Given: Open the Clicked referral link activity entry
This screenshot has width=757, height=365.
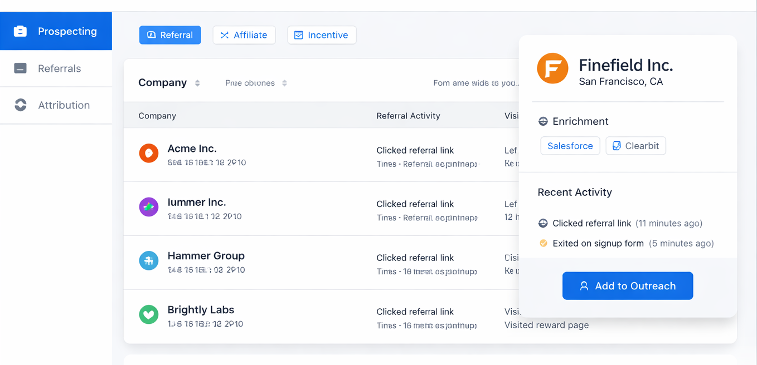Looking at the screenshot, I should [591, 223].
